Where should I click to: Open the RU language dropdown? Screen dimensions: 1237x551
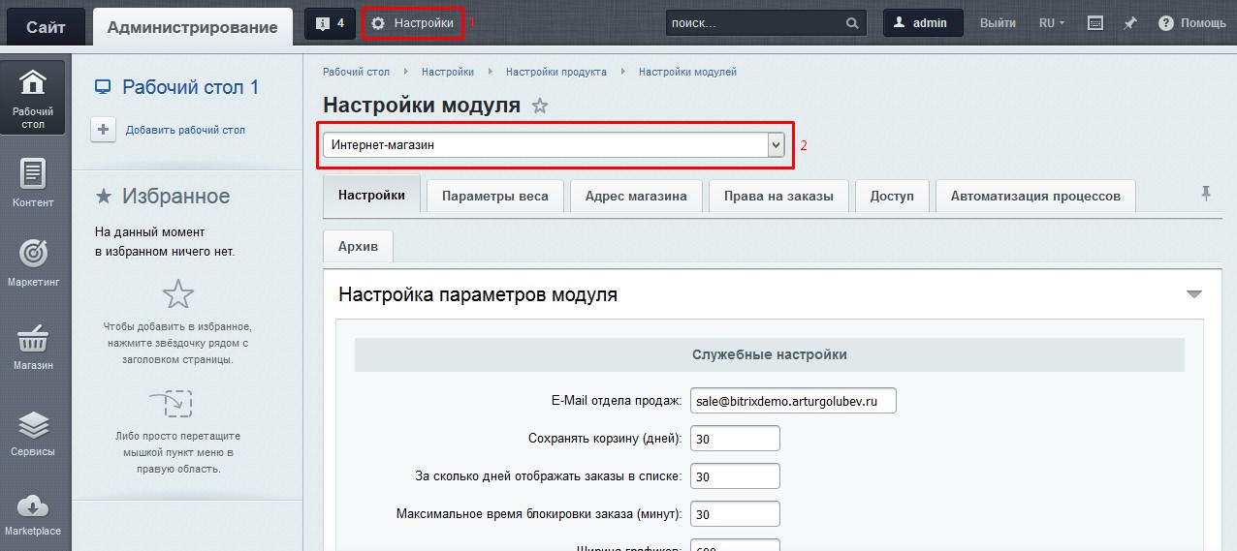(1051, 23)
